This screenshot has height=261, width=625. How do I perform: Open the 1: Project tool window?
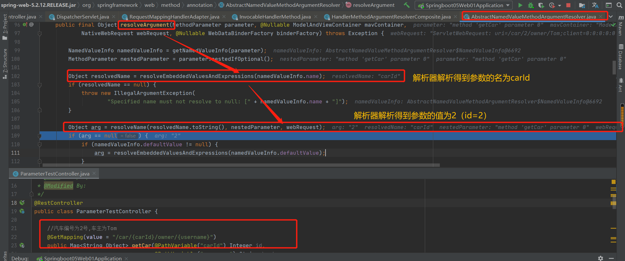pyautogui.click(x=5, y=27)
